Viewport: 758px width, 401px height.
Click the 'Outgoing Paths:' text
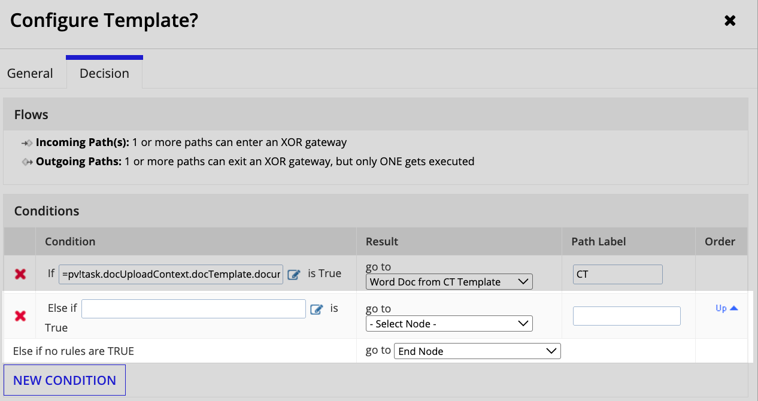79,162
